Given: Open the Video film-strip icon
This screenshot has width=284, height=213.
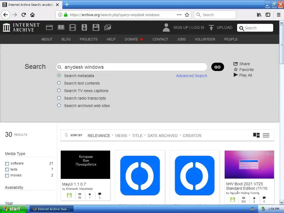Looking at the screenshot, I should (x=73, y=27).
